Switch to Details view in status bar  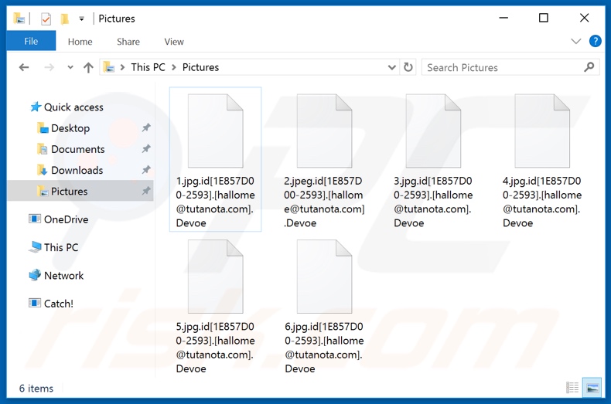(x=572, y=388)
